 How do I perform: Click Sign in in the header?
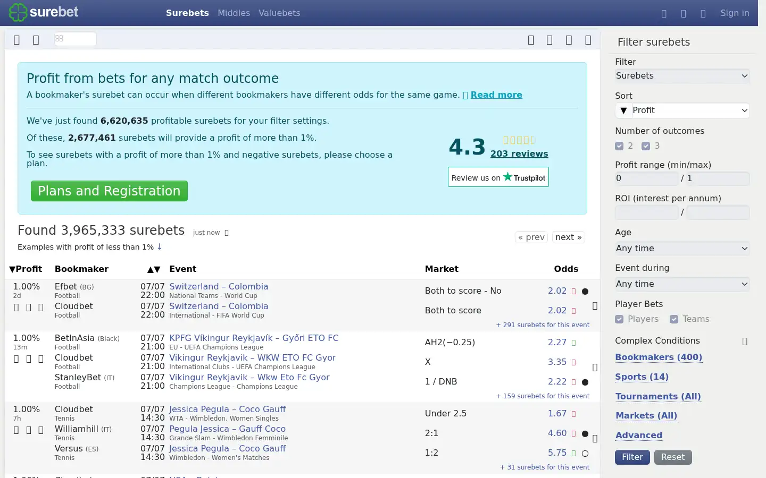click(x=735, y=13)
